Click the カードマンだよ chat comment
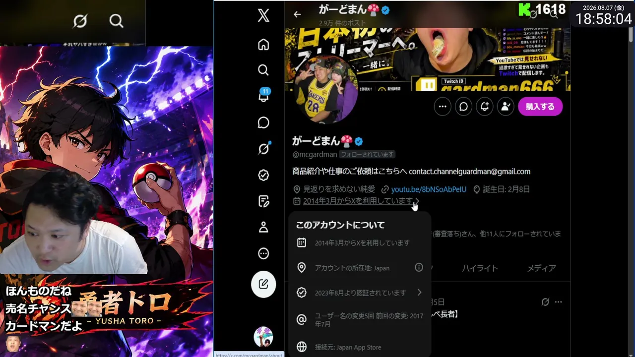The width and height of the screenshot is (635, 357). tap(43, 326)
